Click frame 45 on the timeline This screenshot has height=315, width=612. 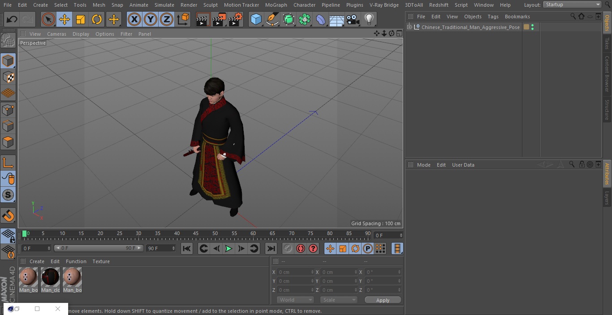click(x=196, y=234)
